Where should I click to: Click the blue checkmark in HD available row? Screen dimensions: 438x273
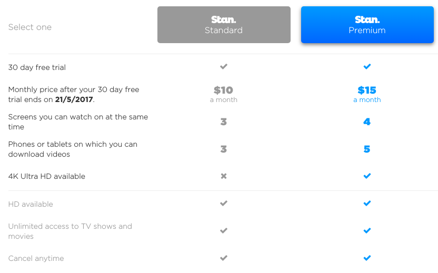coord(367,203)
